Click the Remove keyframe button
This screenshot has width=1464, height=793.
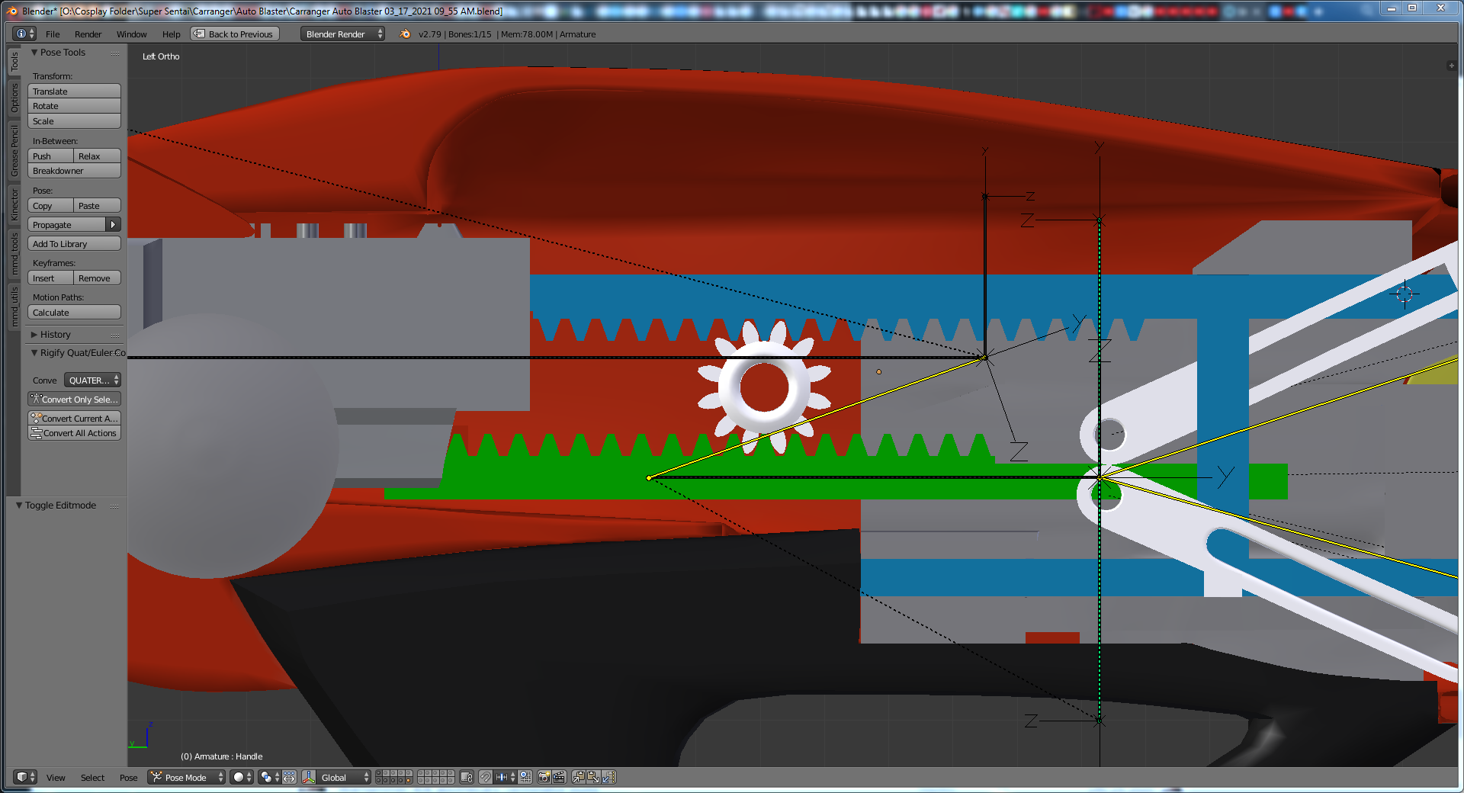97,278
